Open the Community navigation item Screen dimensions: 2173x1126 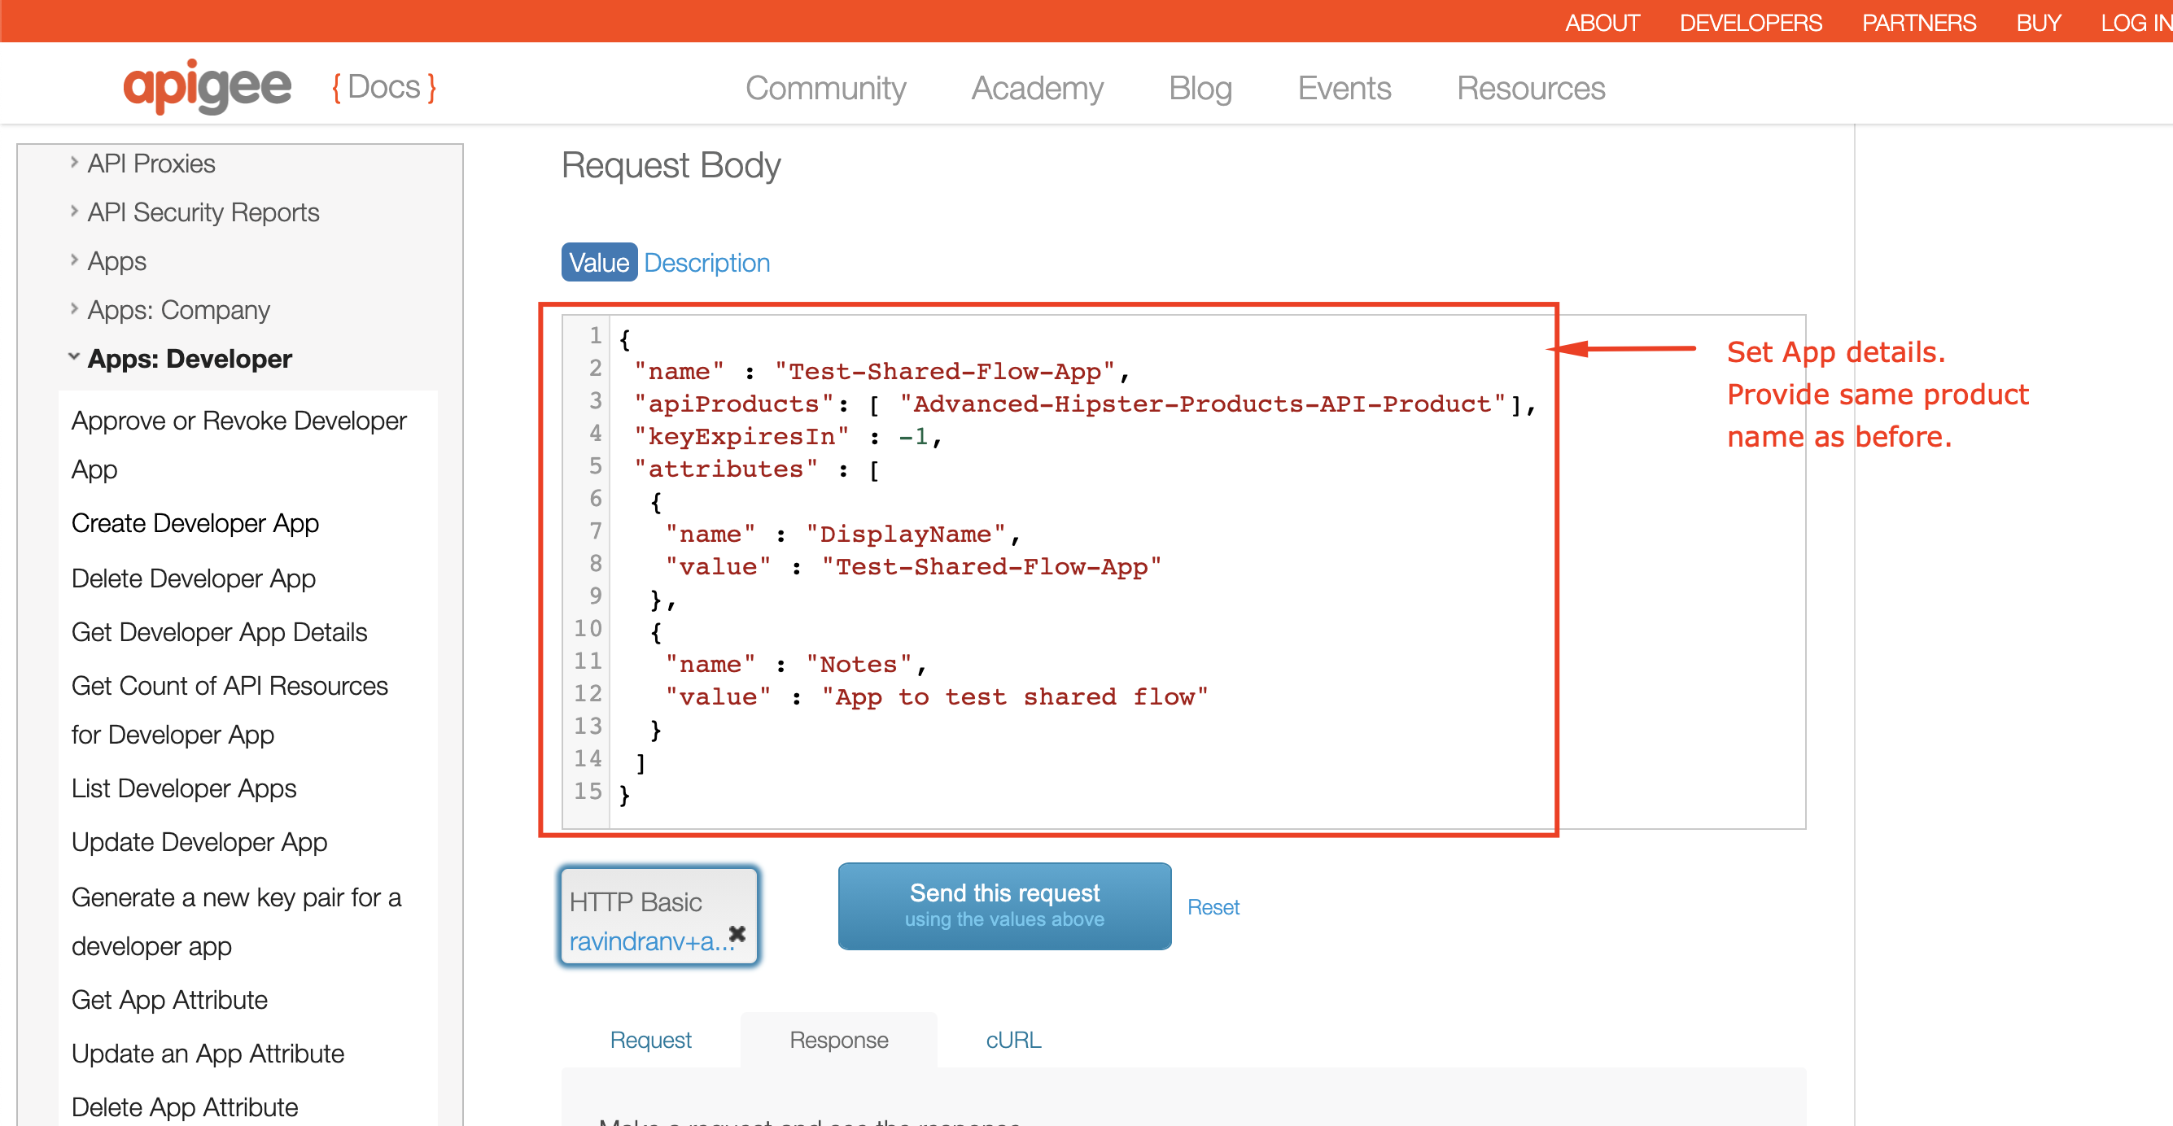point(825,88)
